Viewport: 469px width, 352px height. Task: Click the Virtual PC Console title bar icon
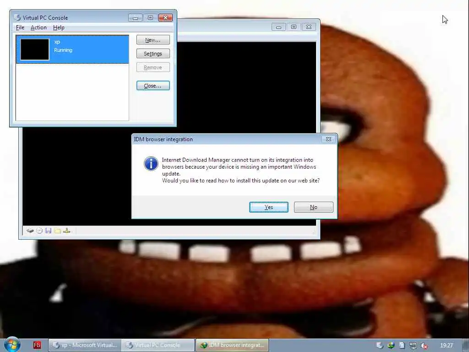(x=17, y=18)
